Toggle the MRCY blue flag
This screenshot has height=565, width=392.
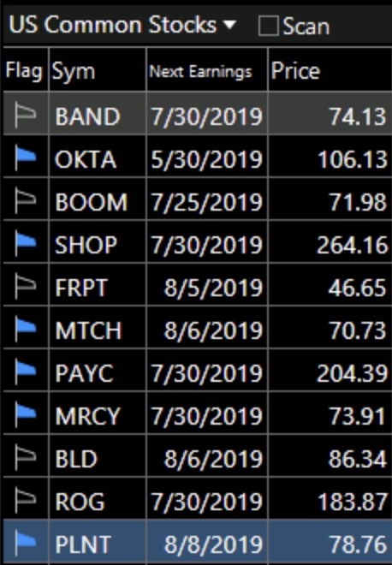[25, 413]
